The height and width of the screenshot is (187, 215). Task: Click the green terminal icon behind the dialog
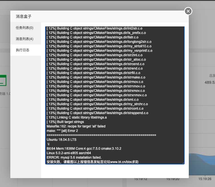[3, 80]
